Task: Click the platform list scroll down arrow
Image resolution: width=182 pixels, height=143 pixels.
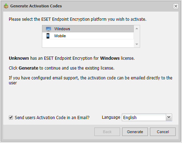Action: 137,44
